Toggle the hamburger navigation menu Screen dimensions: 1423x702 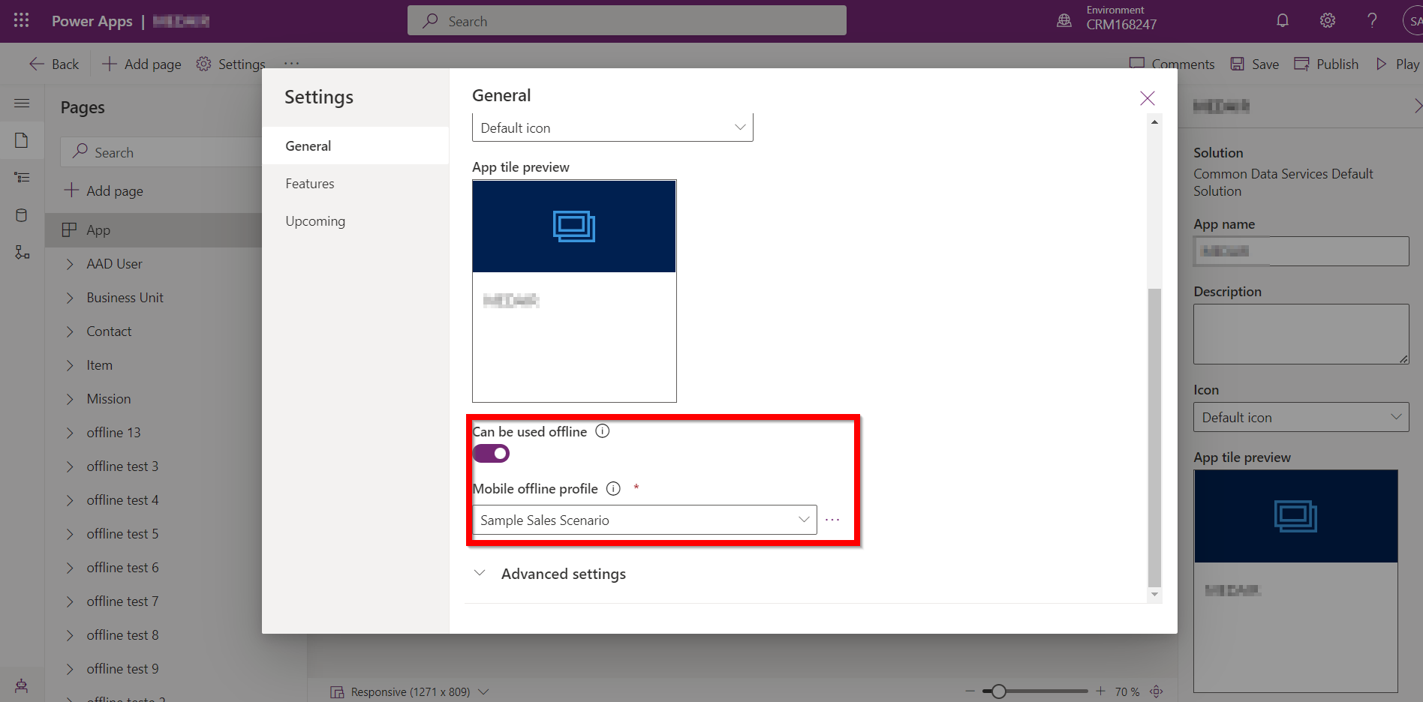[x=22, y=103]
